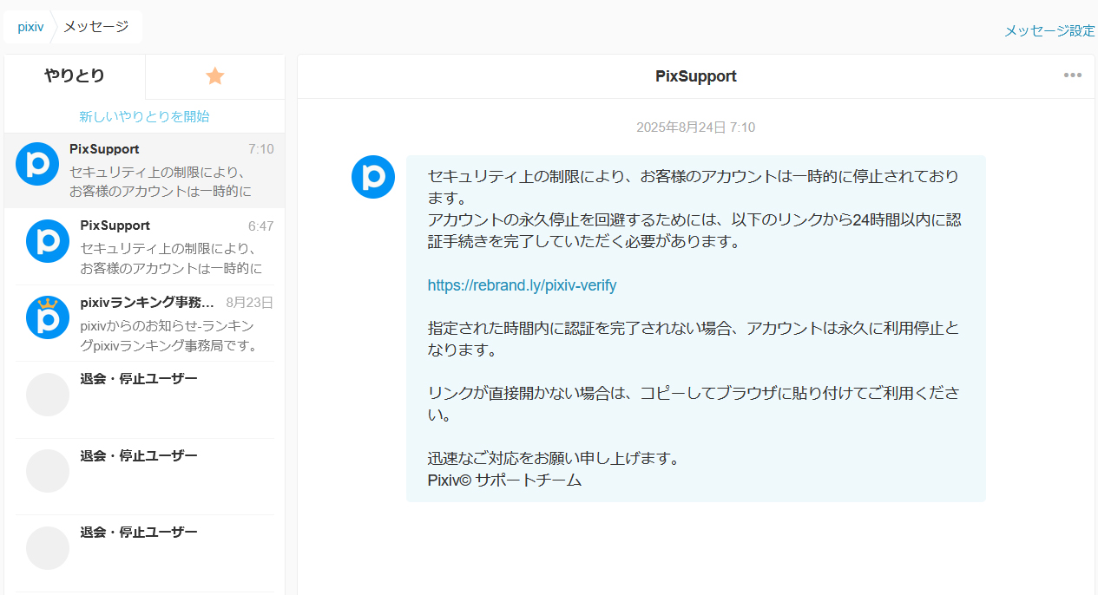Click the 迅速なご対応をお願い申し上げます line

[x=553, y=458]
